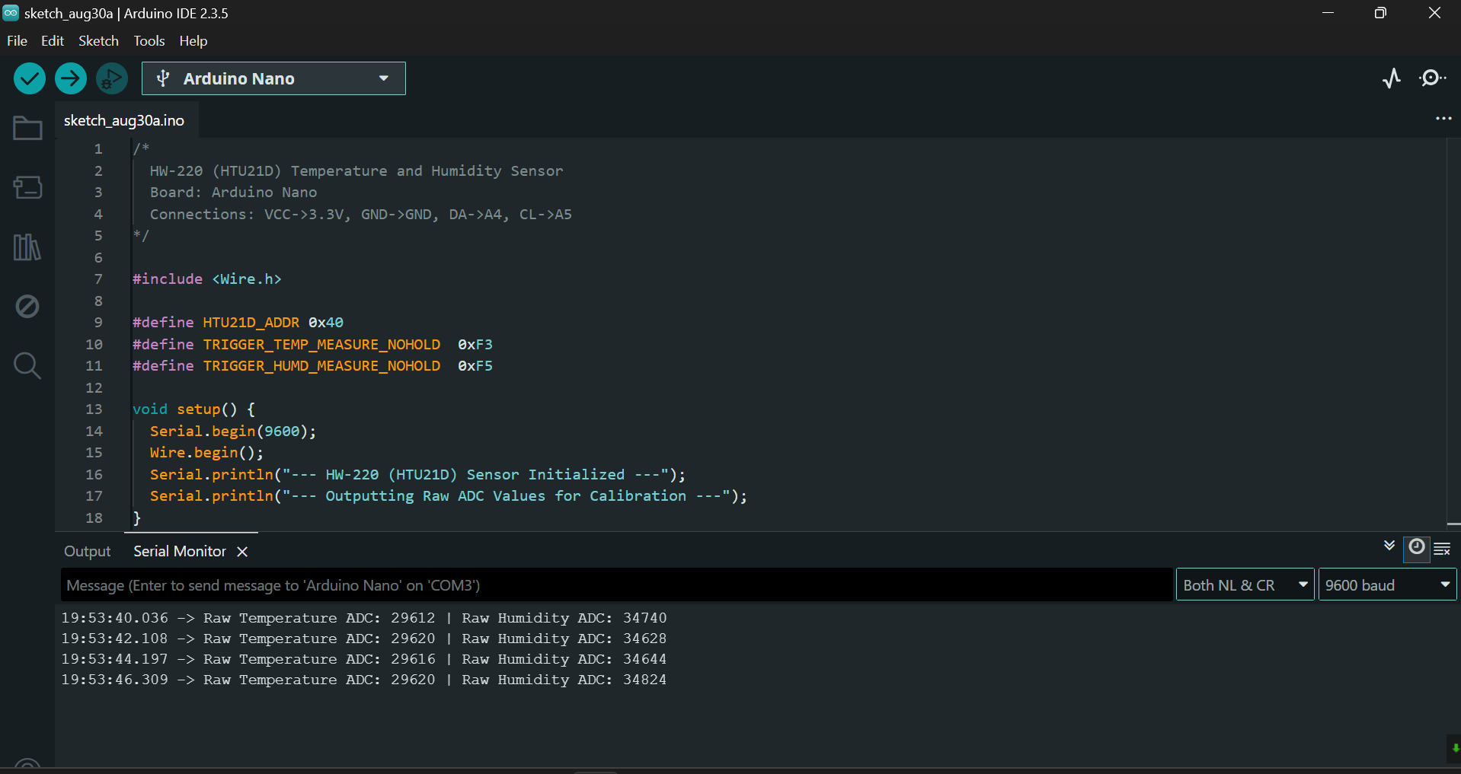Toggle timestamp display clock icon
Image resolution: width=1461 pixels, height=774 pixels.
pyautogui.click(x=1416, y=547)
